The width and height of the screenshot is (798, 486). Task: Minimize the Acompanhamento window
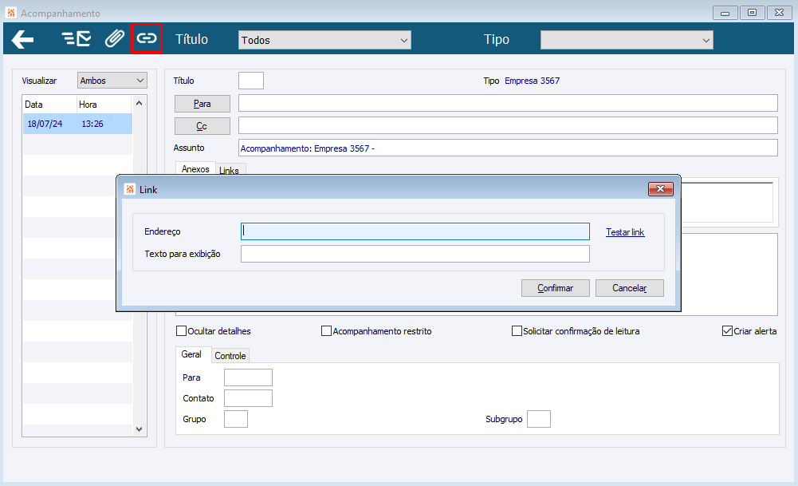tap(725, 13)
